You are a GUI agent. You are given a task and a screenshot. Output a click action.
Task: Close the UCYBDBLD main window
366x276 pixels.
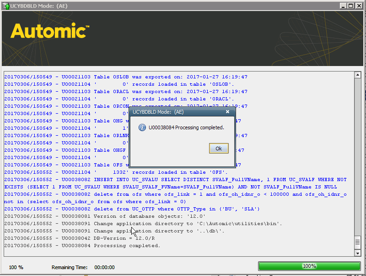click(x=359, y=6)
